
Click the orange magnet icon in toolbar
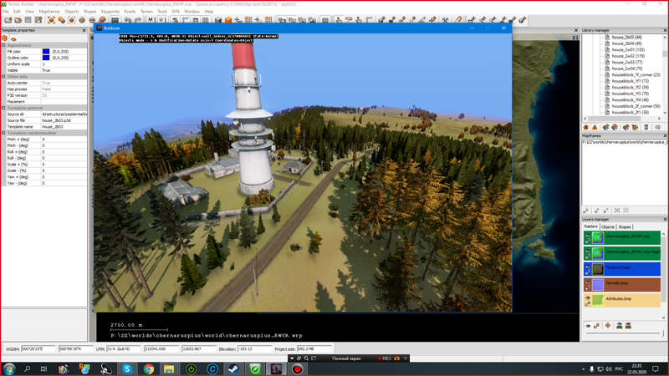tap(458, 20)
